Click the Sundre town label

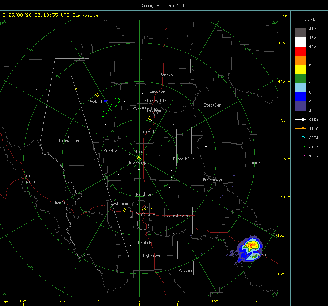(110, 151)
